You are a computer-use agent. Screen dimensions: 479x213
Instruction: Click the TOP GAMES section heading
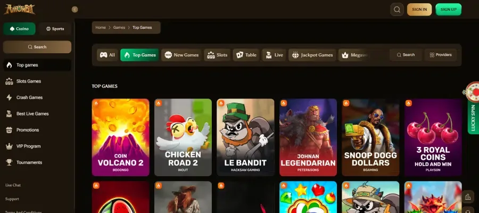pyautogui.click(x=105, y=86)
